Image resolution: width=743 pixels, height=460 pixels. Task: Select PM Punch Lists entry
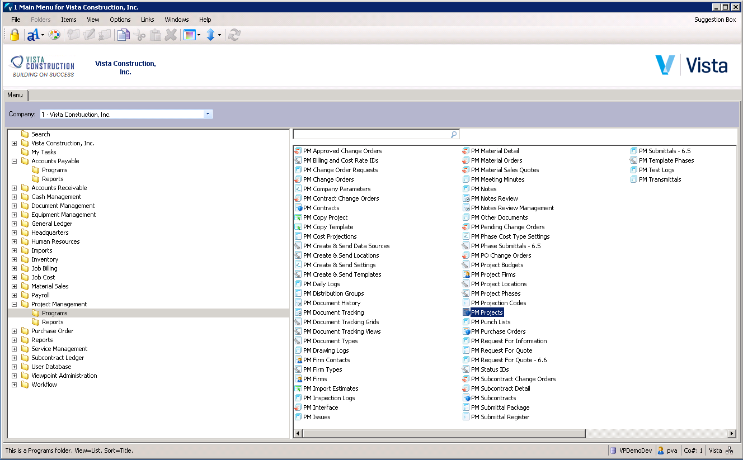coord(491,322)
